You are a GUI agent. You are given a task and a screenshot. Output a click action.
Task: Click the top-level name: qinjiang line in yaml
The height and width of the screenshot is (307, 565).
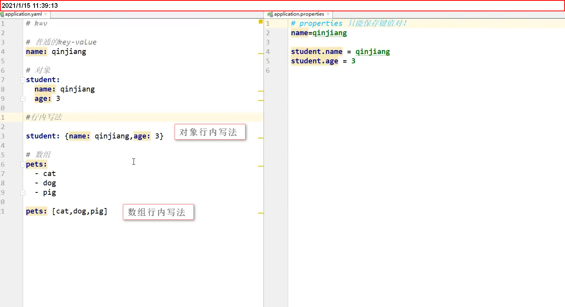pos(56,52)
